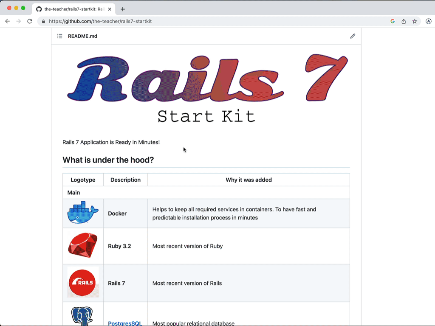Click the 'Description' column header

(x=125, y=180)
